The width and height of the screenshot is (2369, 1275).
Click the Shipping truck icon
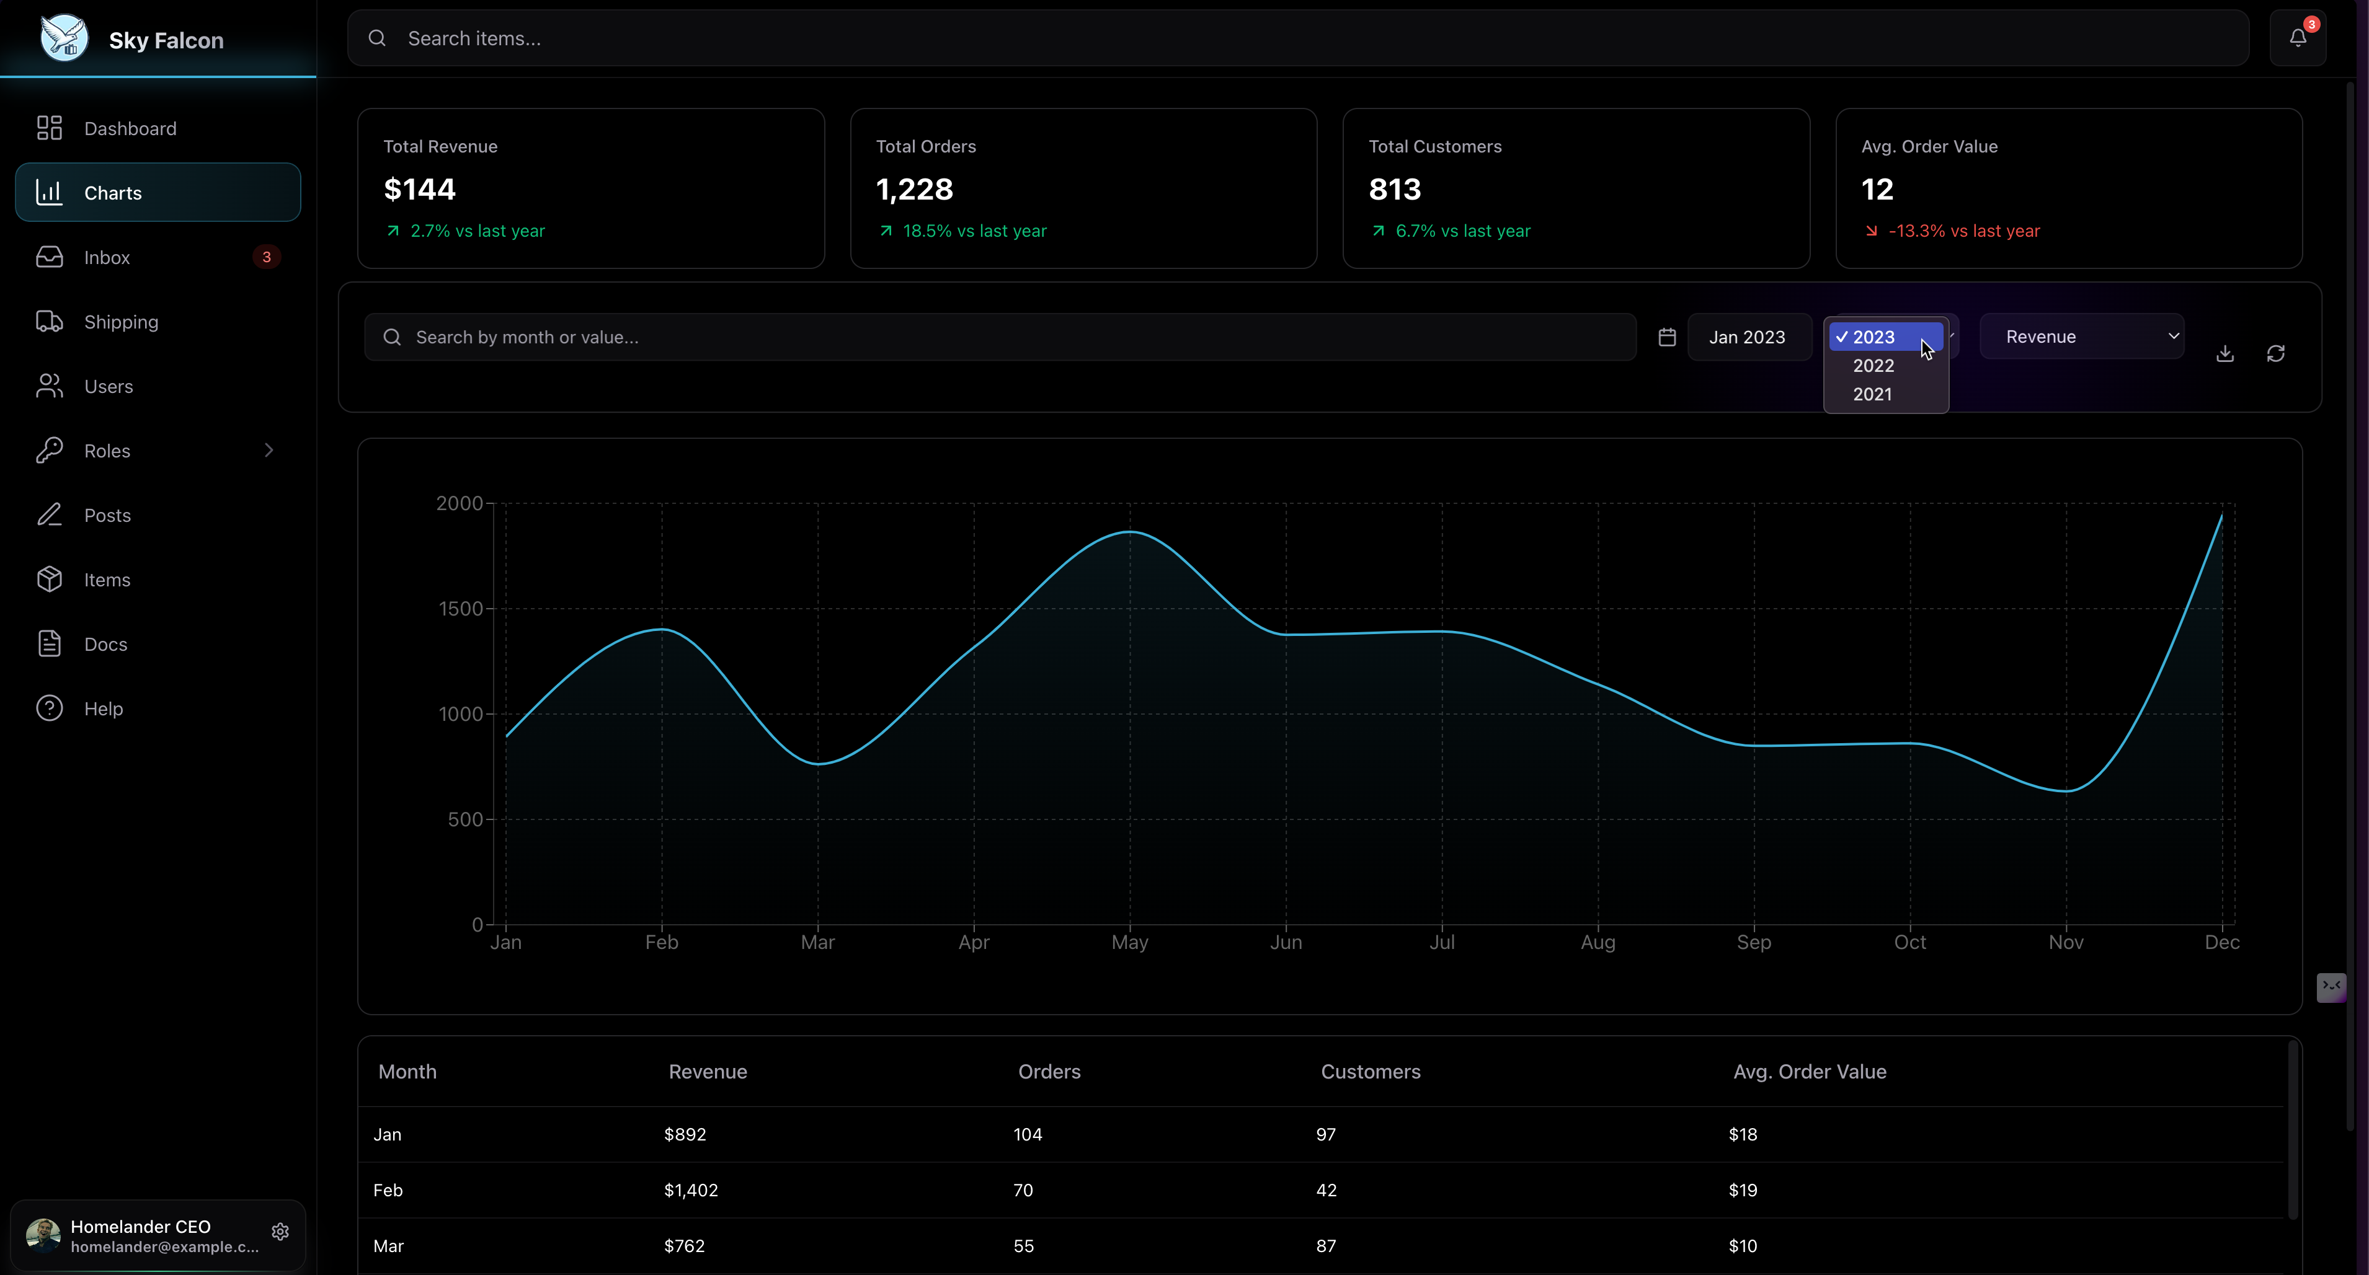click(x=49, y=321)
